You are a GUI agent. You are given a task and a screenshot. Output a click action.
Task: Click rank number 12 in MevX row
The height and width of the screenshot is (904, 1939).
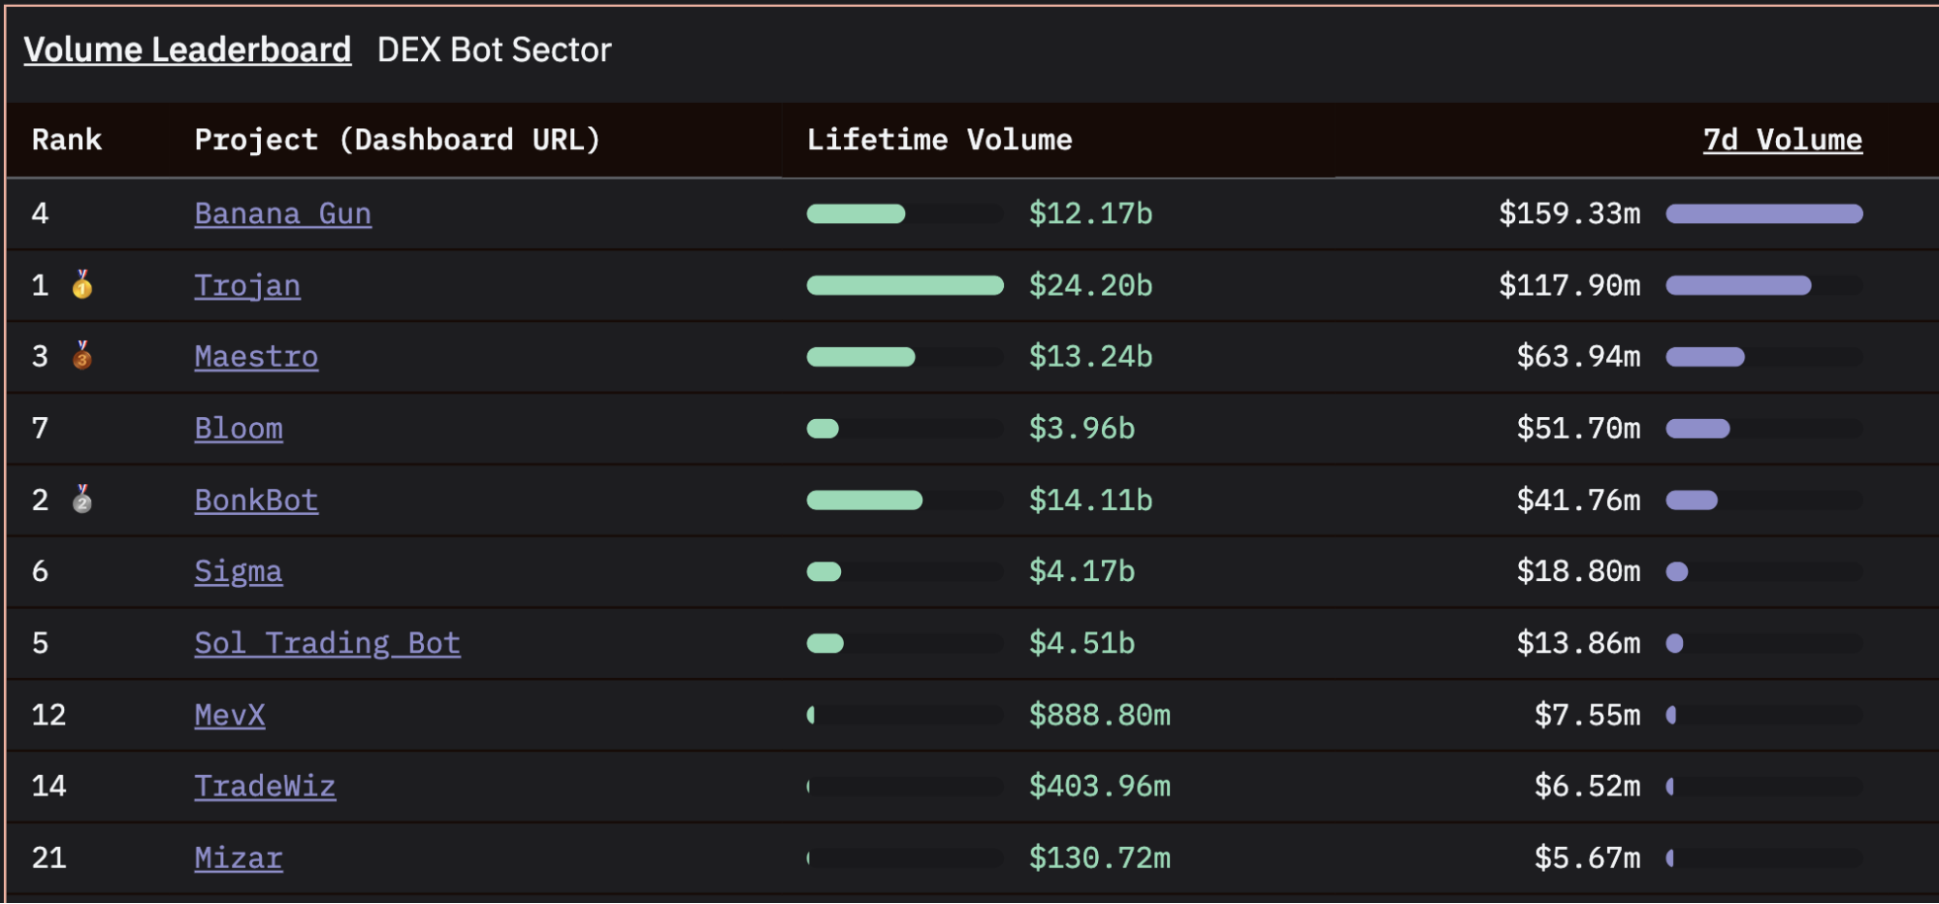point(49,715)
